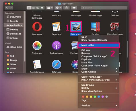Switch to icon view mode

tap(29, 8)
